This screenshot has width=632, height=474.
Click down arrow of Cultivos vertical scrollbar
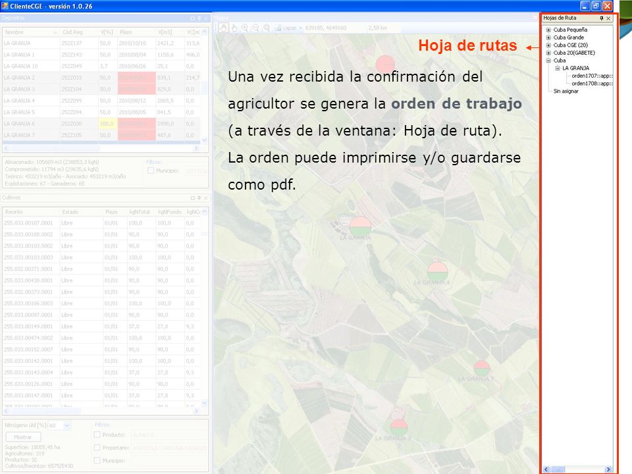(x=204, y=403)
